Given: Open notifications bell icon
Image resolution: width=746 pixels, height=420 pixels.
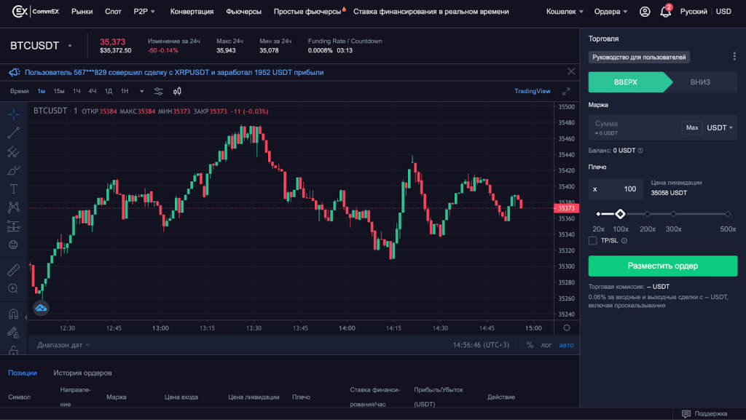Looking at the screenshot, I should pyautogui.click(x=665, y=12).
